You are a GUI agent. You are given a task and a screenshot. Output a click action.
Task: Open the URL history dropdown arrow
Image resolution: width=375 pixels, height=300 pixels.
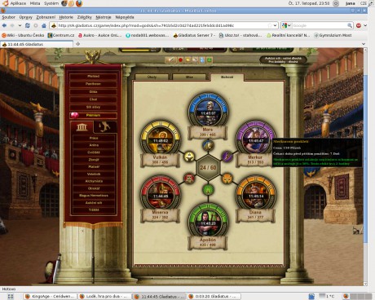(275, 25)
